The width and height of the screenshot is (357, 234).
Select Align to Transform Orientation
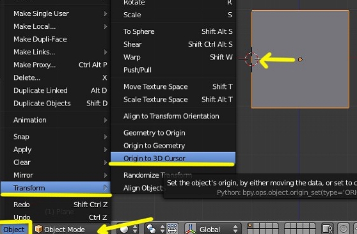coord(173,116)
